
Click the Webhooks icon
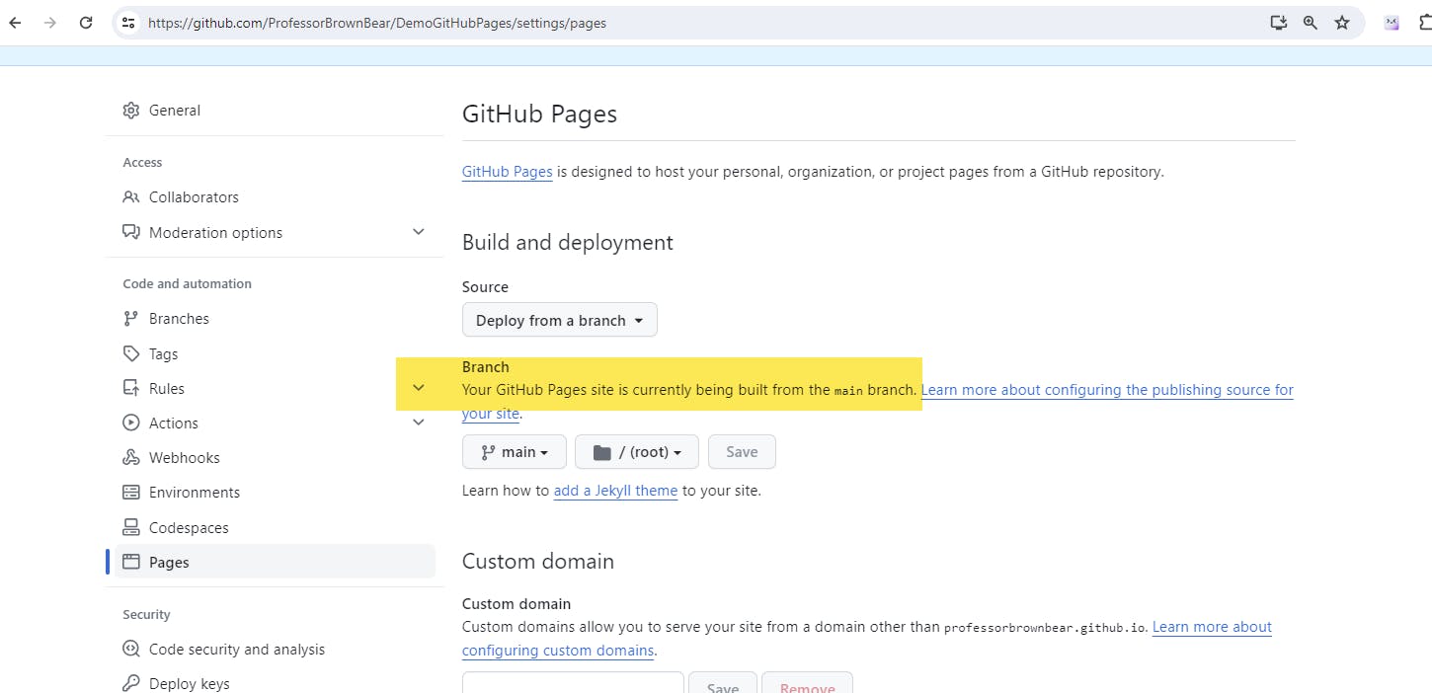click(131, 457)
